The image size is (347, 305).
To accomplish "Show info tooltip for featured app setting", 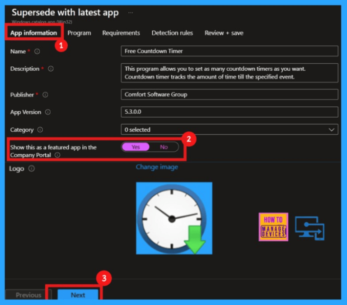I will [x=57, y=155].
